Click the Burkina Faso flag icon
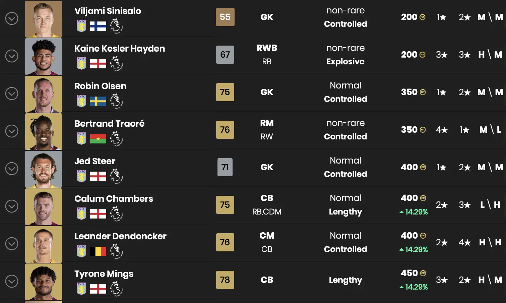Image resolution: width=506 pixels, height=303 pixels. click(98, 139)
